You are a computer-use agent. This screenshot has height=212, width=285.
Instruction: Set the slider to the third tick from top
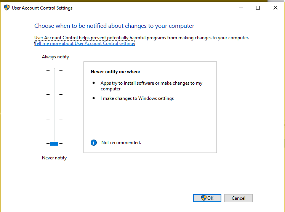[54, 119]
